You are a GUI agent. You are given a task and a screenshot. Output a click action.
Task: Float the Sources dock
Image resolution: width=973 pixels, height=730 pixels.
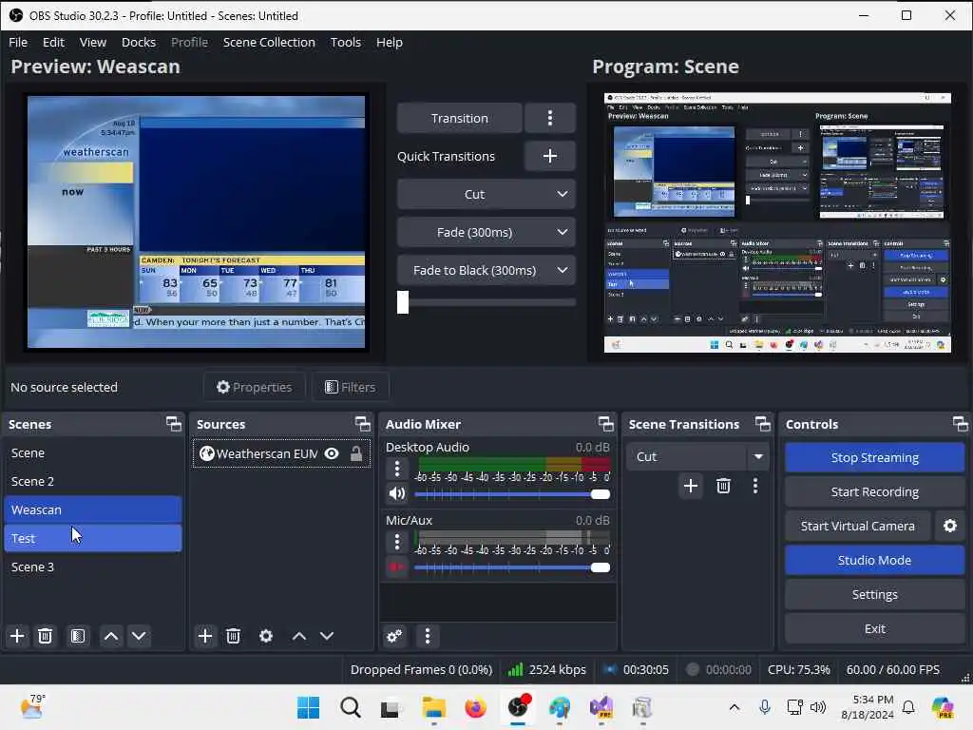[x=362, y=424]
